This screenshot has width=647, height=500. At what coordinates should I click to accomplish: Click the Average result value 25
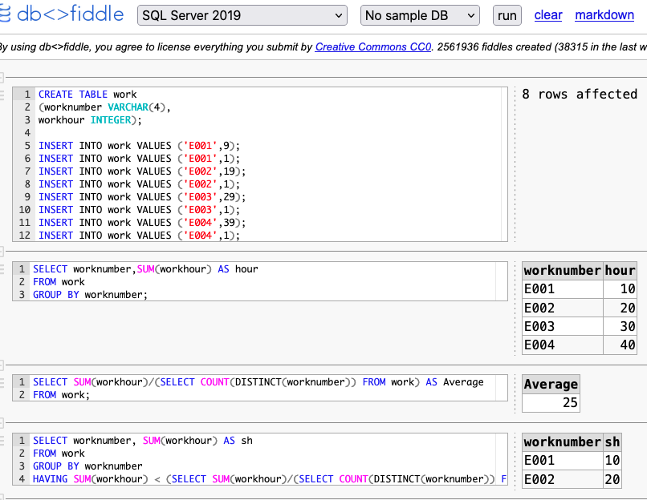(x=551, y=402)
